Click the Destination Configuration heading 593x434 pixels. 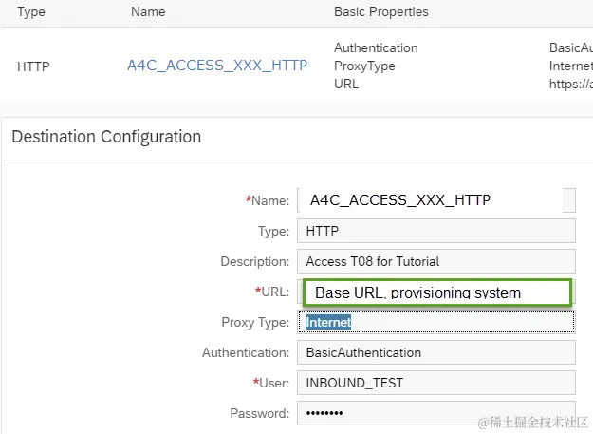click(x=106, y=137)
